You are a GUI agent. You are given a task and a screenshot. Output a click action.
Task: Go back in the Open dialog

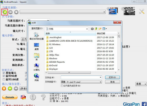point(92,29)
